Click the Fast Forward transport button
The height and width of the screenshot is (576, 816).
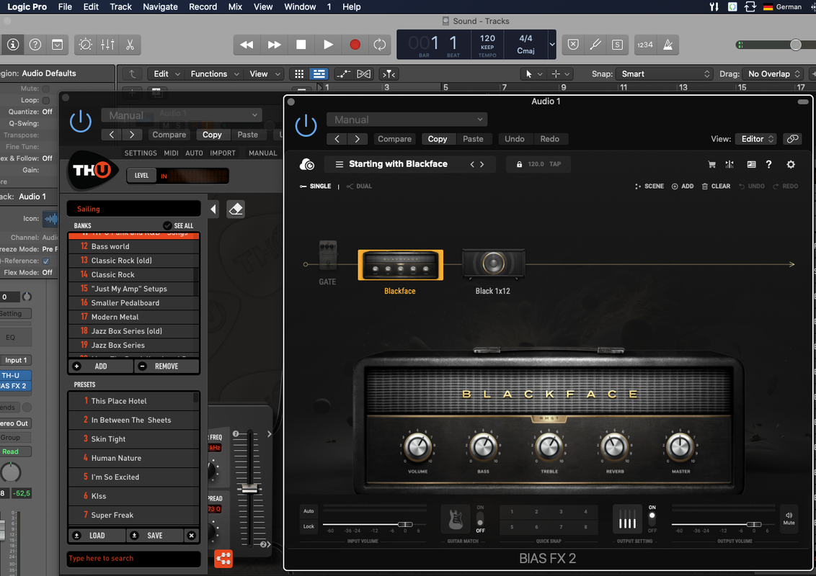(x=274, y=45)
